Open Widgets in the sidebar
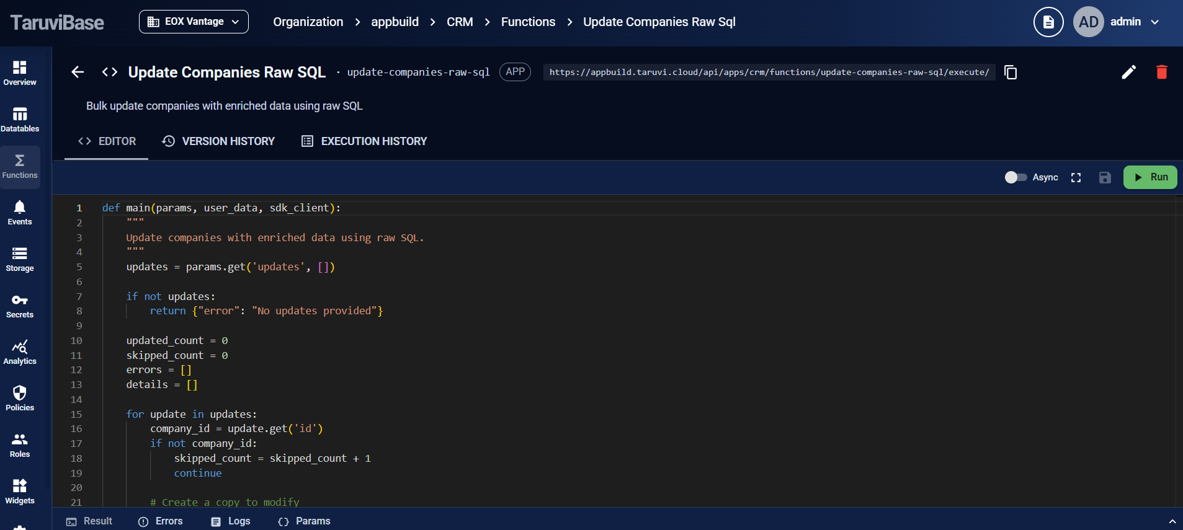 (x=20, y=492)
